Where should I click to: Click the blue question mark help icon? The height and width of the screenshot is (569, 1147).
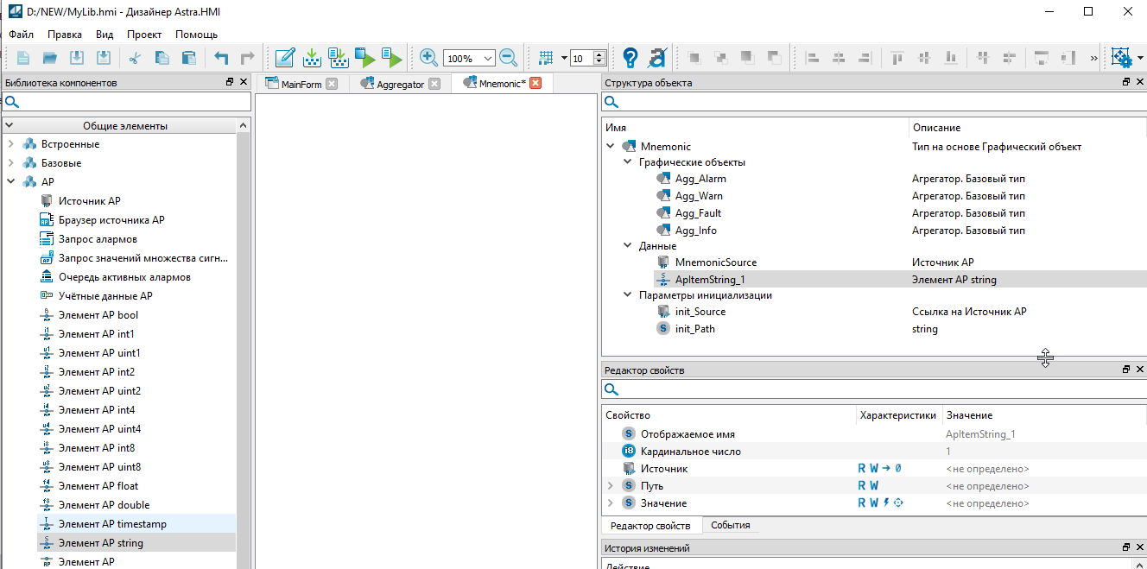tap(630, 58)
